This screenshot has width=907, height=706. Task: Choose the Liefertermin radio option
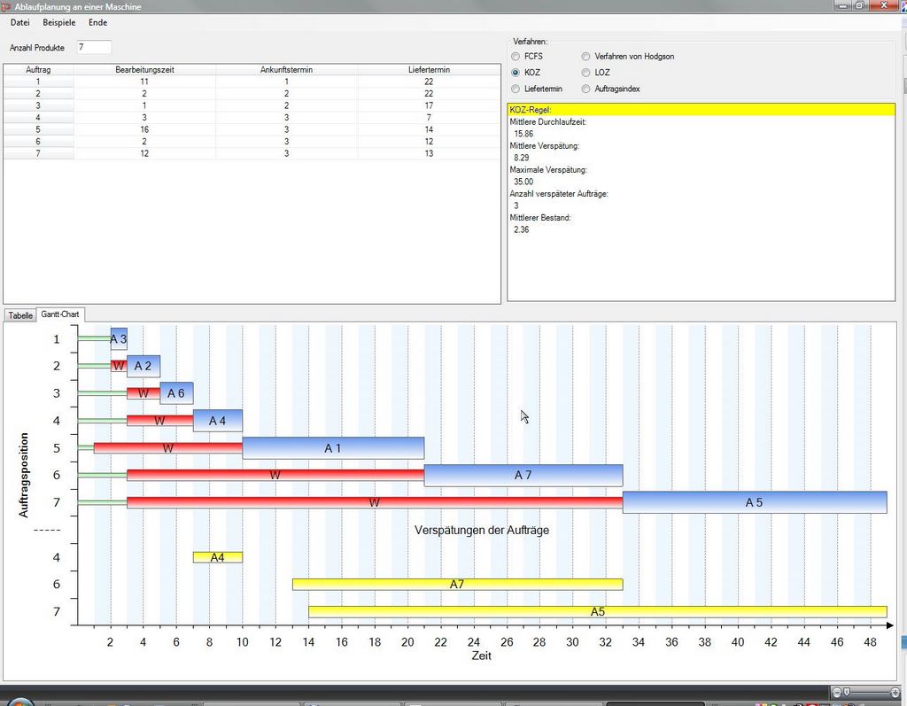(516, 89)
